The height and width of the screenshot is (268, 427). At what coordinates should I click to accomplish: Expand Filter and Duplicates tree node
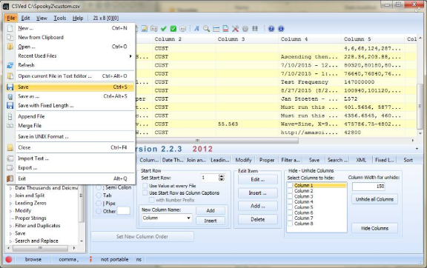[11, 226]
